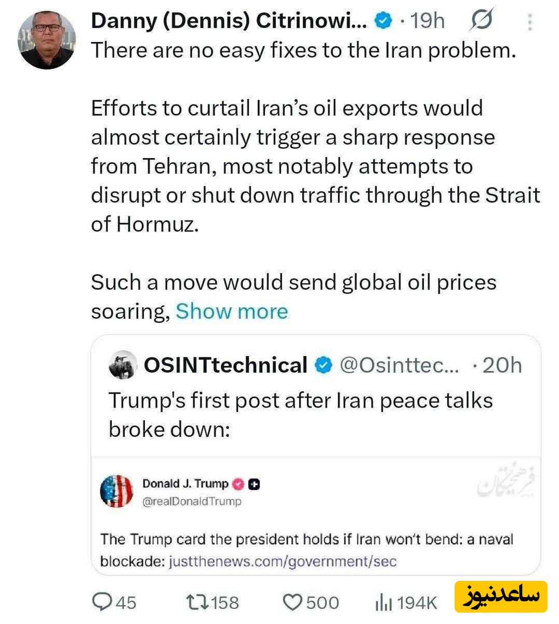The width and height of the screenshot is (559, 624).
Task: Expand the tweet with Show more
Action: pyautogui.click(x=232, y=311)
